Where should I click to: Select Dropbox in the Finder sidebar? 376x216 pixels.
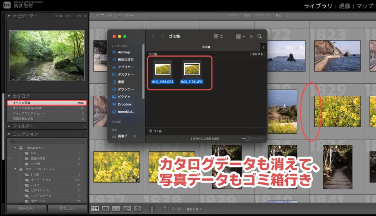tap(126, 104)
